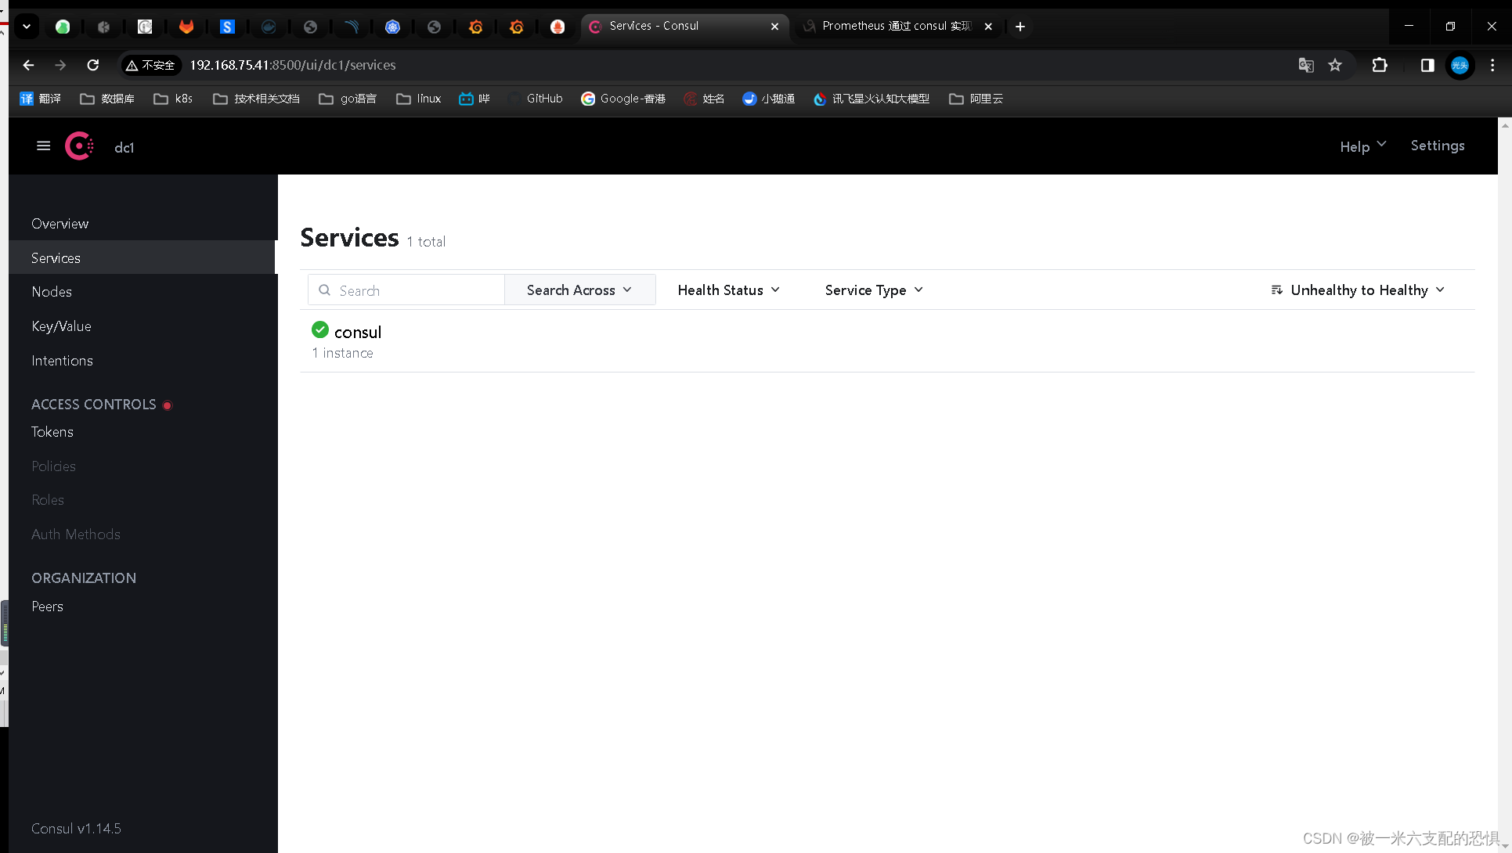Select the Services menu item in sidebar
Screen dimensions: 1512x853
pos(55,257)
